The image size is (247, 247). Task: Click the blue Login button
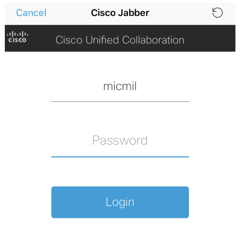click(120, 202)
